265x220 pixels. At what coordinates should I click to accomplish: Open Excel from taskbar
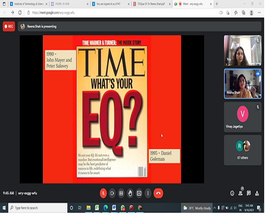tap(97, 208)
